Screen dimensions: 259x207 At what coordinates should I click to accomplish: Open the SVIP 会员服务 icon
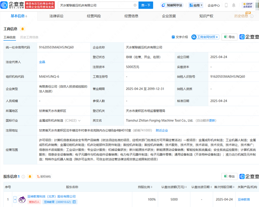click(246, 5)
